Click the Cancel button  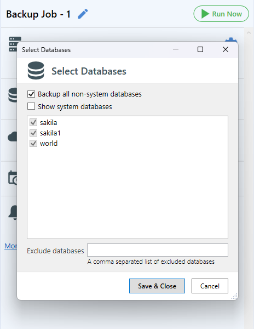(x=210, y=286)
